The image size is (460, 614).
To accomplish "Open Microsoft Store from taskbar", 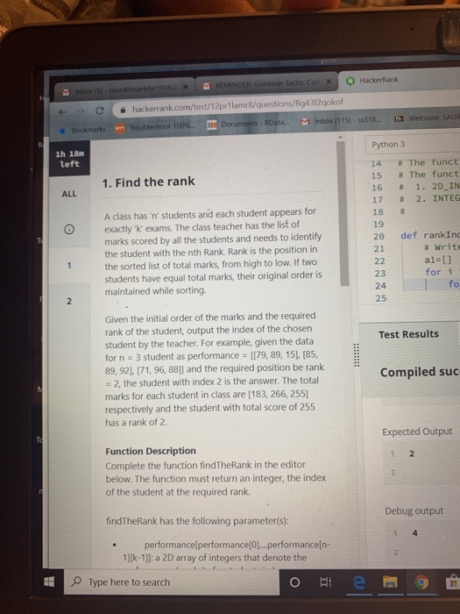I will coord(452,582).
